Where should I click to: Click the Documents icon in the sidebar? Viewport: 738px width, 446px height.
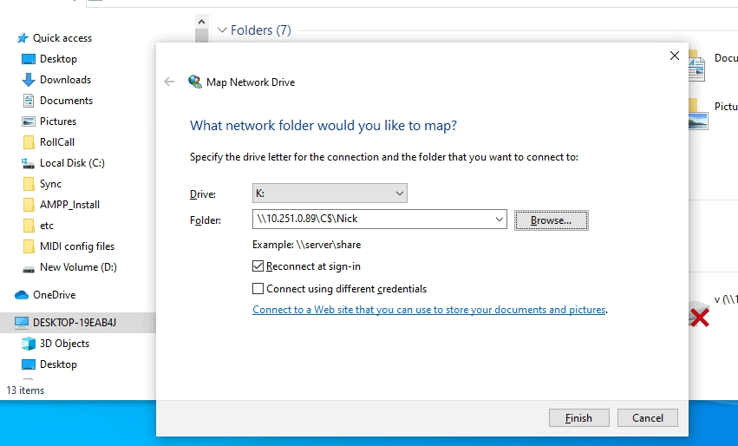[x=29, y=101]
